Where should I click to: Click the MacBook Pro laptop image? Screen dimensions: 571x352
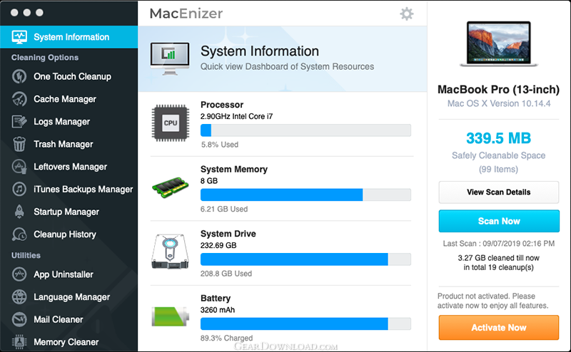[x=498, y=44]
